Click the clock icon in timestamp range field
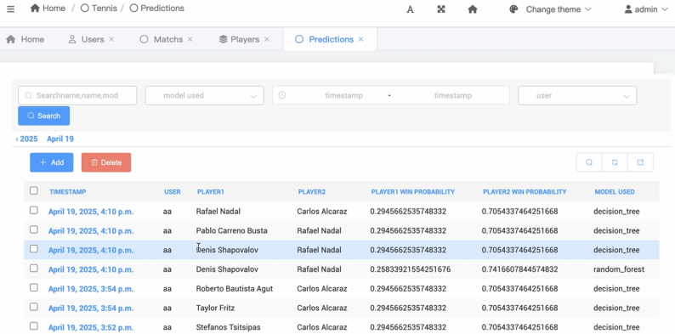The image size is (675, 334). pyautogui.click(x=282, y=95)
